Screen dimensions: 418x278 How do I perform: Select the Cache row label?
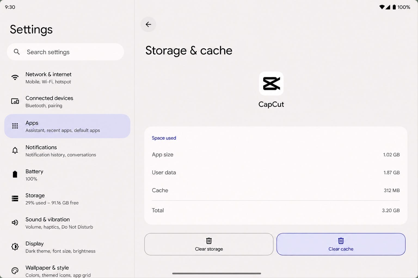pos(160,190)
